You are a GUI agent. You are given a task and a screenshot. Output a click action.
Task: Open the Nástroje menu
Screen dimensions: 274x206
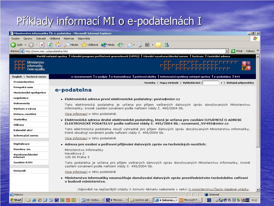tap(69, 39)
